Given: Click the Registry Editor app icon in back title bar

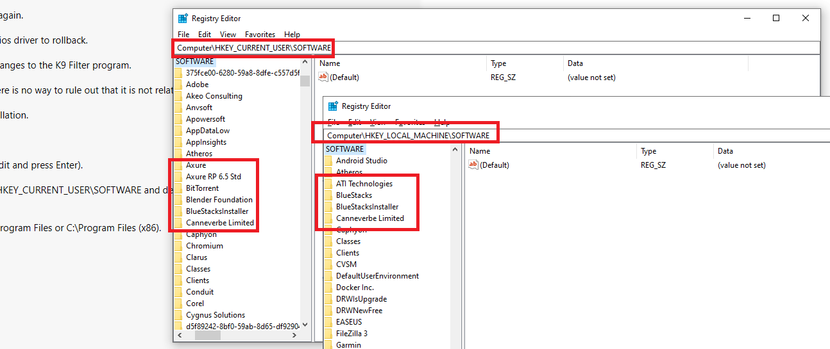Looking at the screenshot, I should (183, 19).
